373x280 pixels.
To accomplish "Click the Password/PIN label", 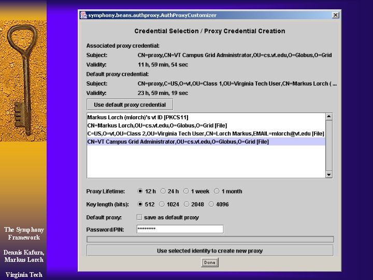I will [105, 230].
